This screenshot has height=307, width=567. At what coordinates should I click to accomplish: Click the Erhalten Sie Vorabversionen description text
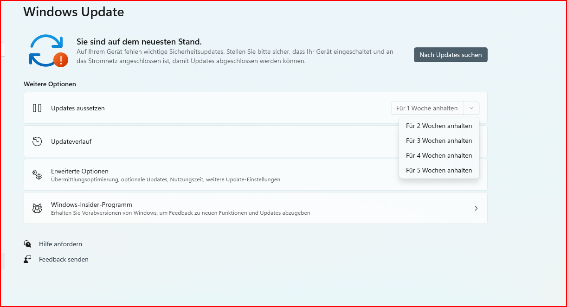coord(180,213)
